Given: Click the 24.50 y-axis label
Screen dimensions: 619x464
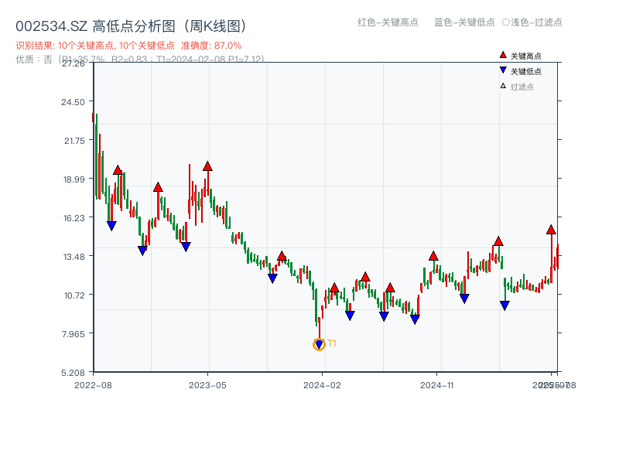Looking at the screenshot, I should [x=73, y=102].
